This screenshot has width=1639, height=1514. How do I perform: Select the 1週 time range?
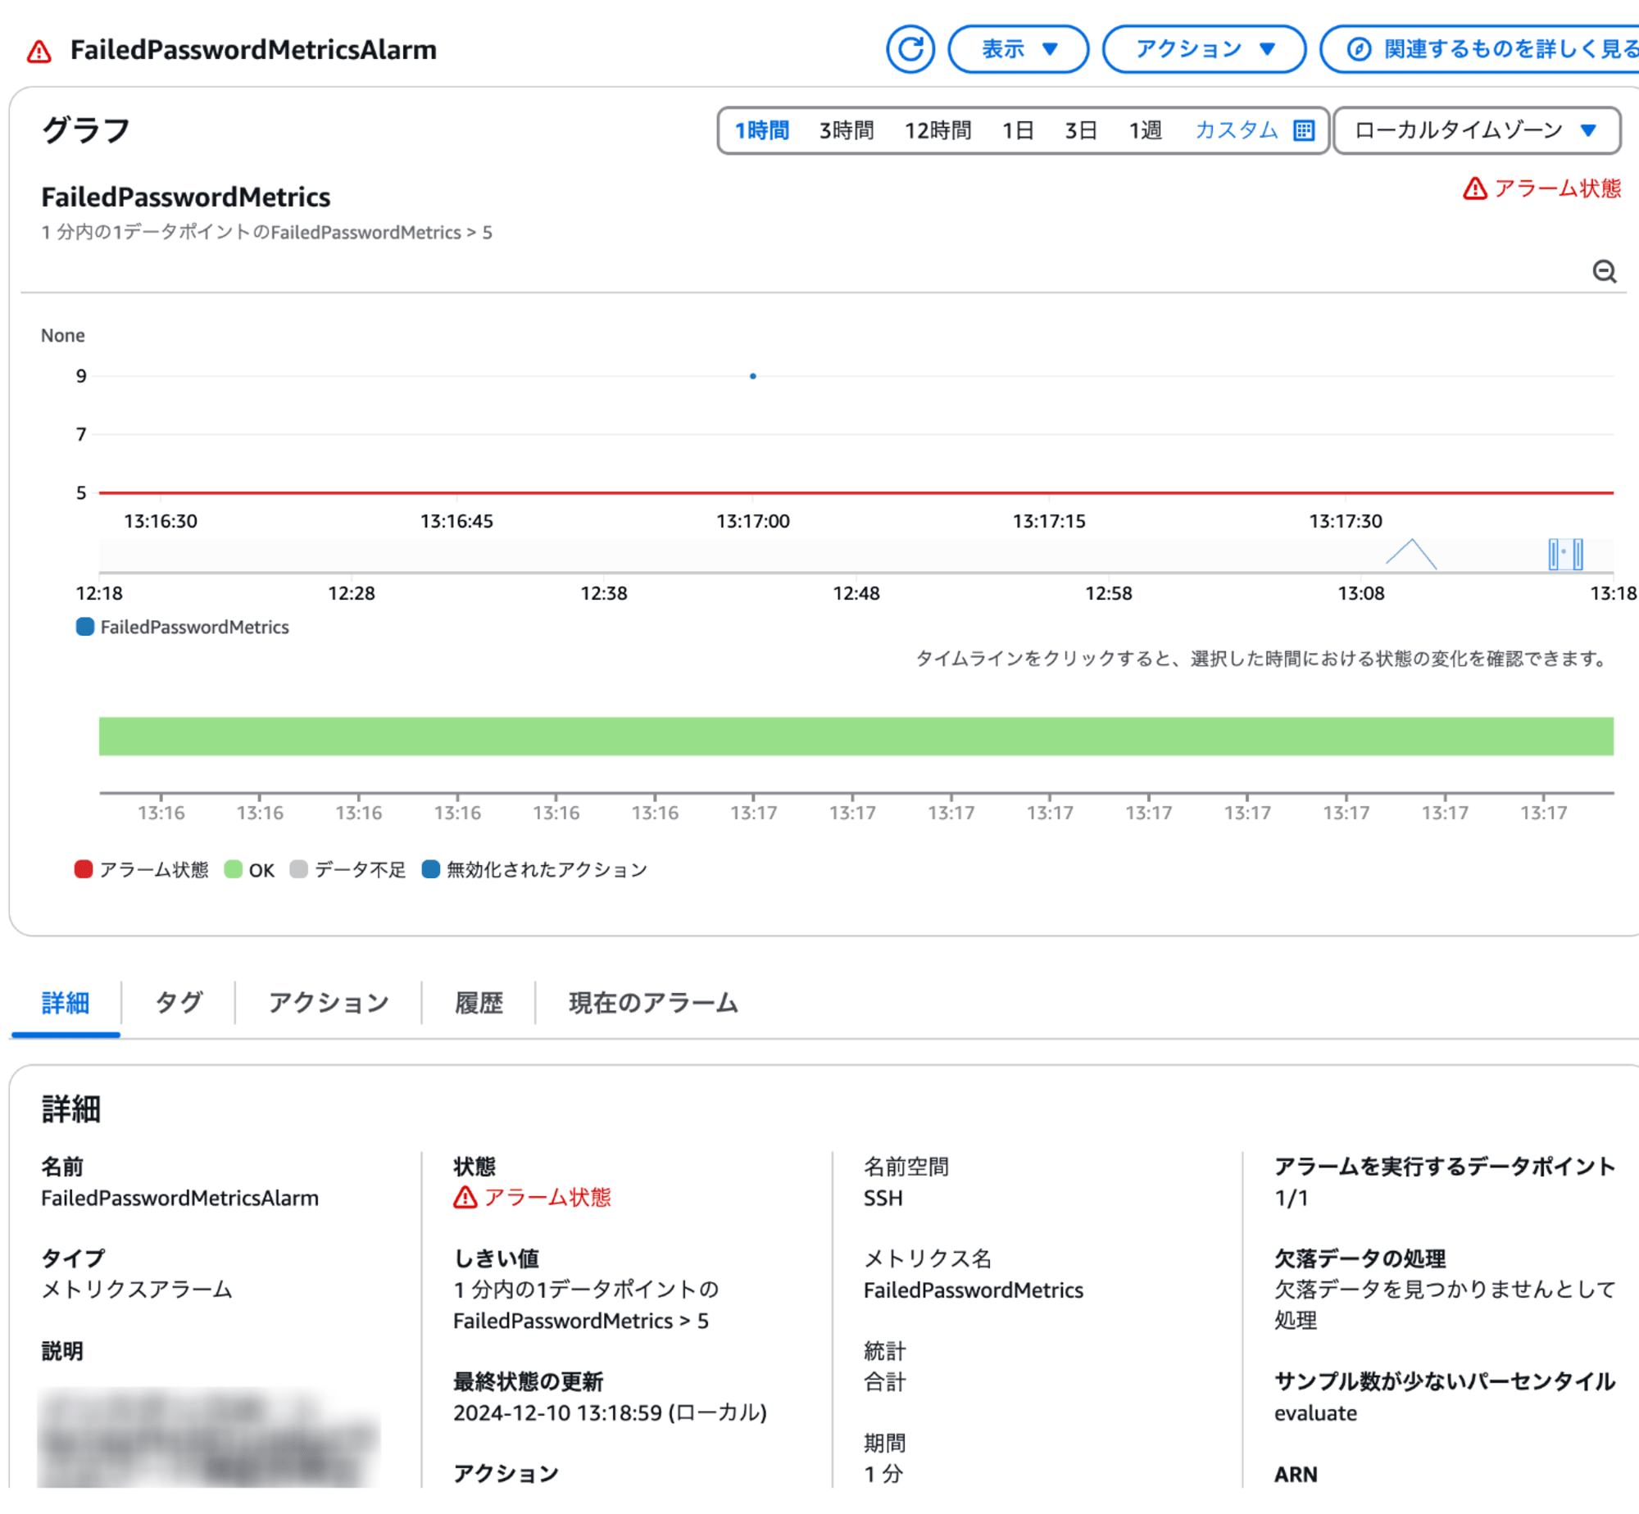[x=1145, y=130]
